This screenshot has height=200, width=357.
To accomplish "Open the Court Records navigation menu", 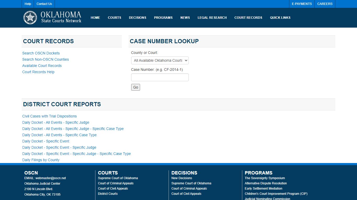I will point(248,18).
